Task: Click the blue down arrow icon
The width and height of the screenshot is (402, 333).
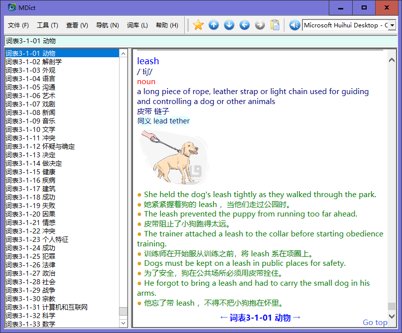Action: click(x=229, y=25)
